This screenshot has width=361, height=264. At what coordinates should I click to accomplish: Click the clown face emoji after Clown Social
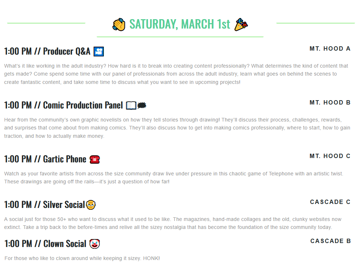point(94,244)
